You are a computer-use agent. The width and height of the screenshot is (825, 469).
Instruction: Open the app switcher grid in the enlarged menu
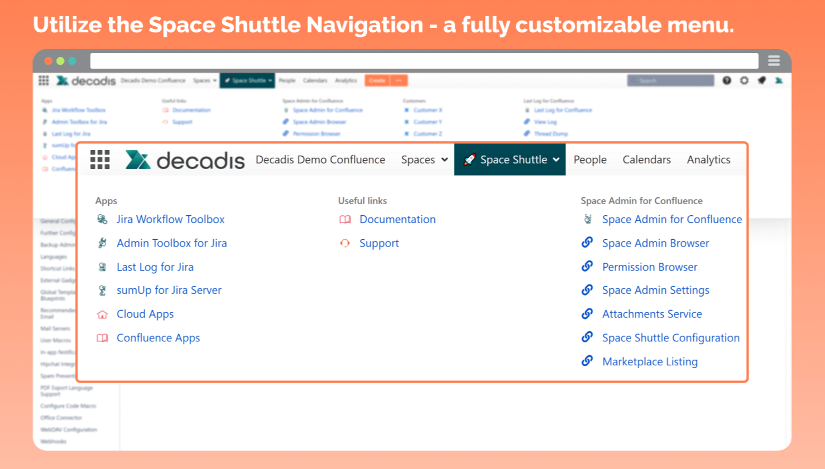click(100, 159)
